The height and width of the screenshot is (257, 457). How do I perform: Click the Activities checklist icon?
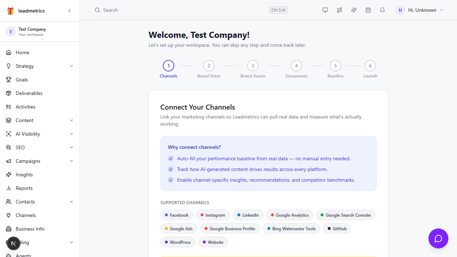point(9,107)
